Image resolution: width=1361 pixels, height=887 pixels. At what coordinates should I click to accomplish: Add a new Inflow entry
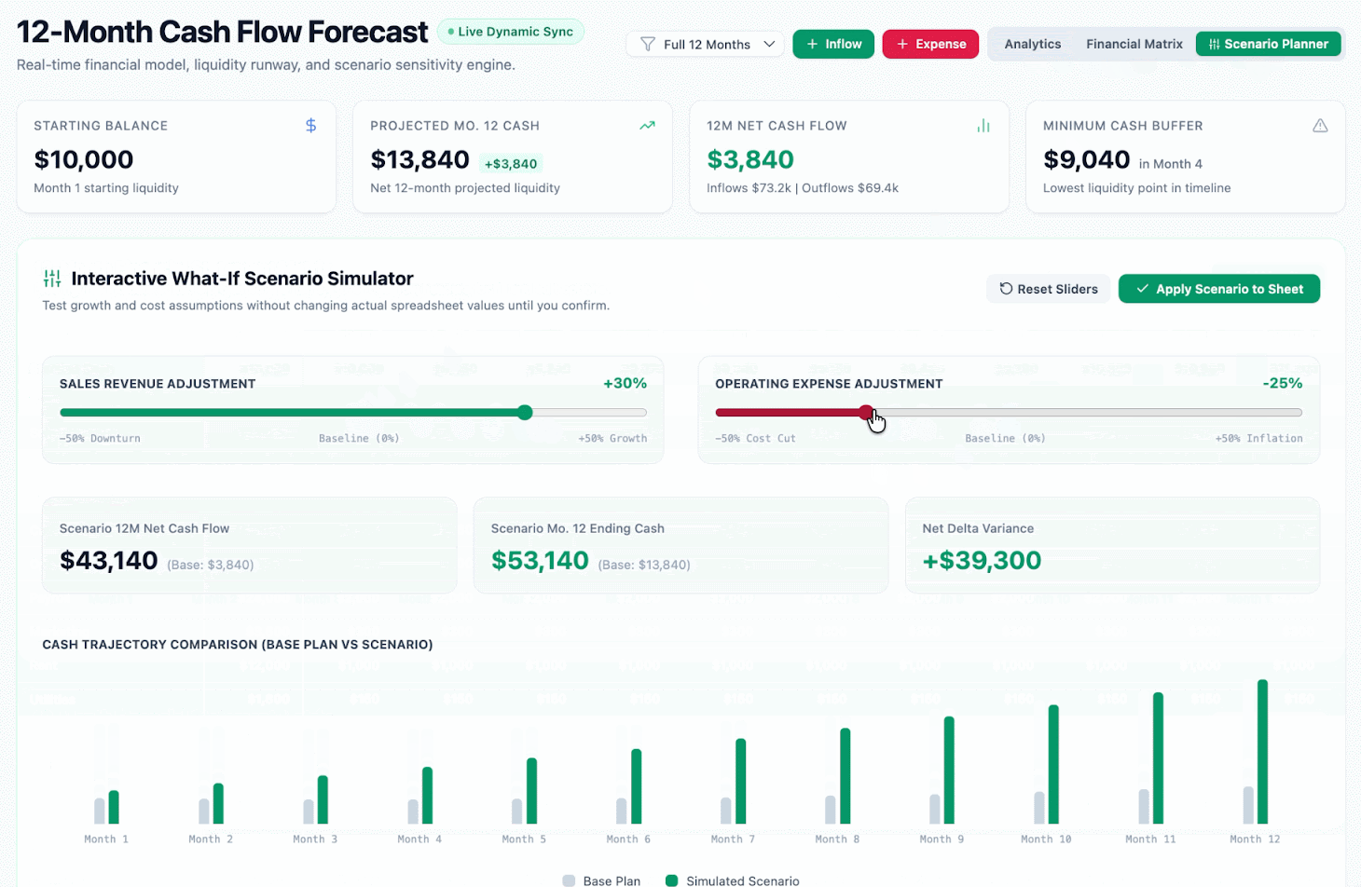click(x=833, y=44)
